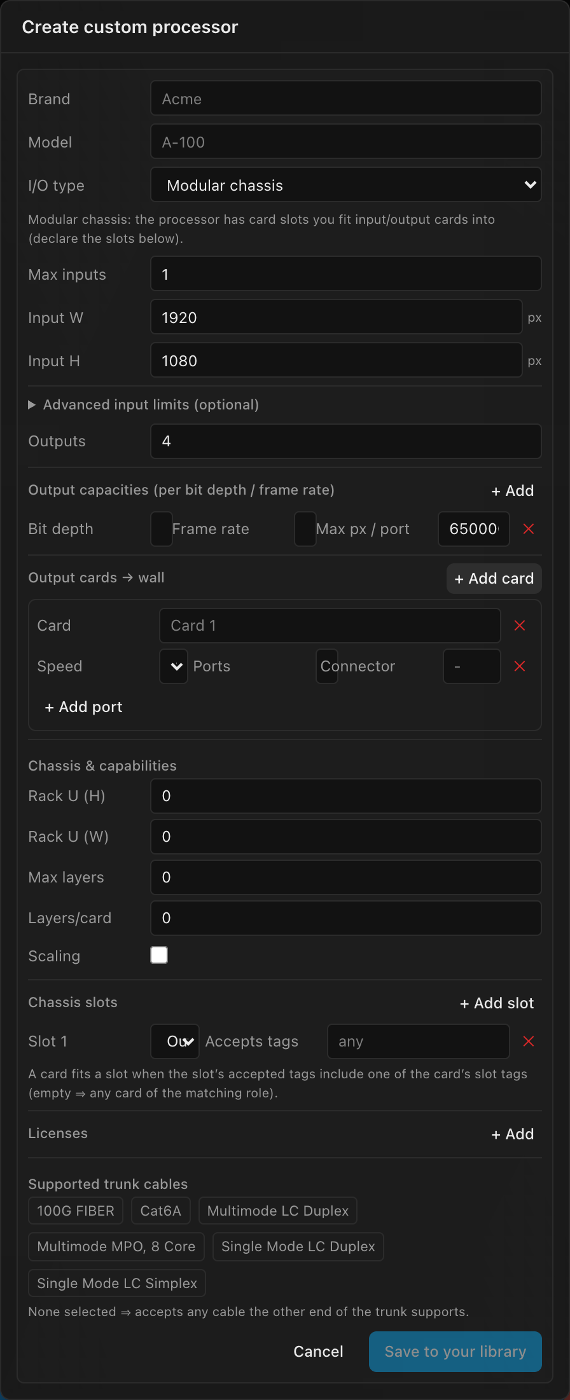
Task: Add a new chassis slot
Action: (x=497, y=1003)
